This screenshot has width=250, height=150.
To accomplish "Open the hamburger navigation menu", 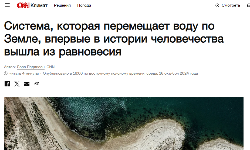I will coord(7,5).
